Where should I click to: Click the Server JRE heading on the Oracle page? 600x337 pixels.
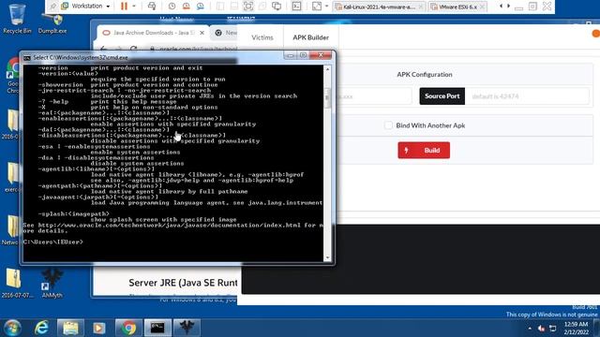183,283
